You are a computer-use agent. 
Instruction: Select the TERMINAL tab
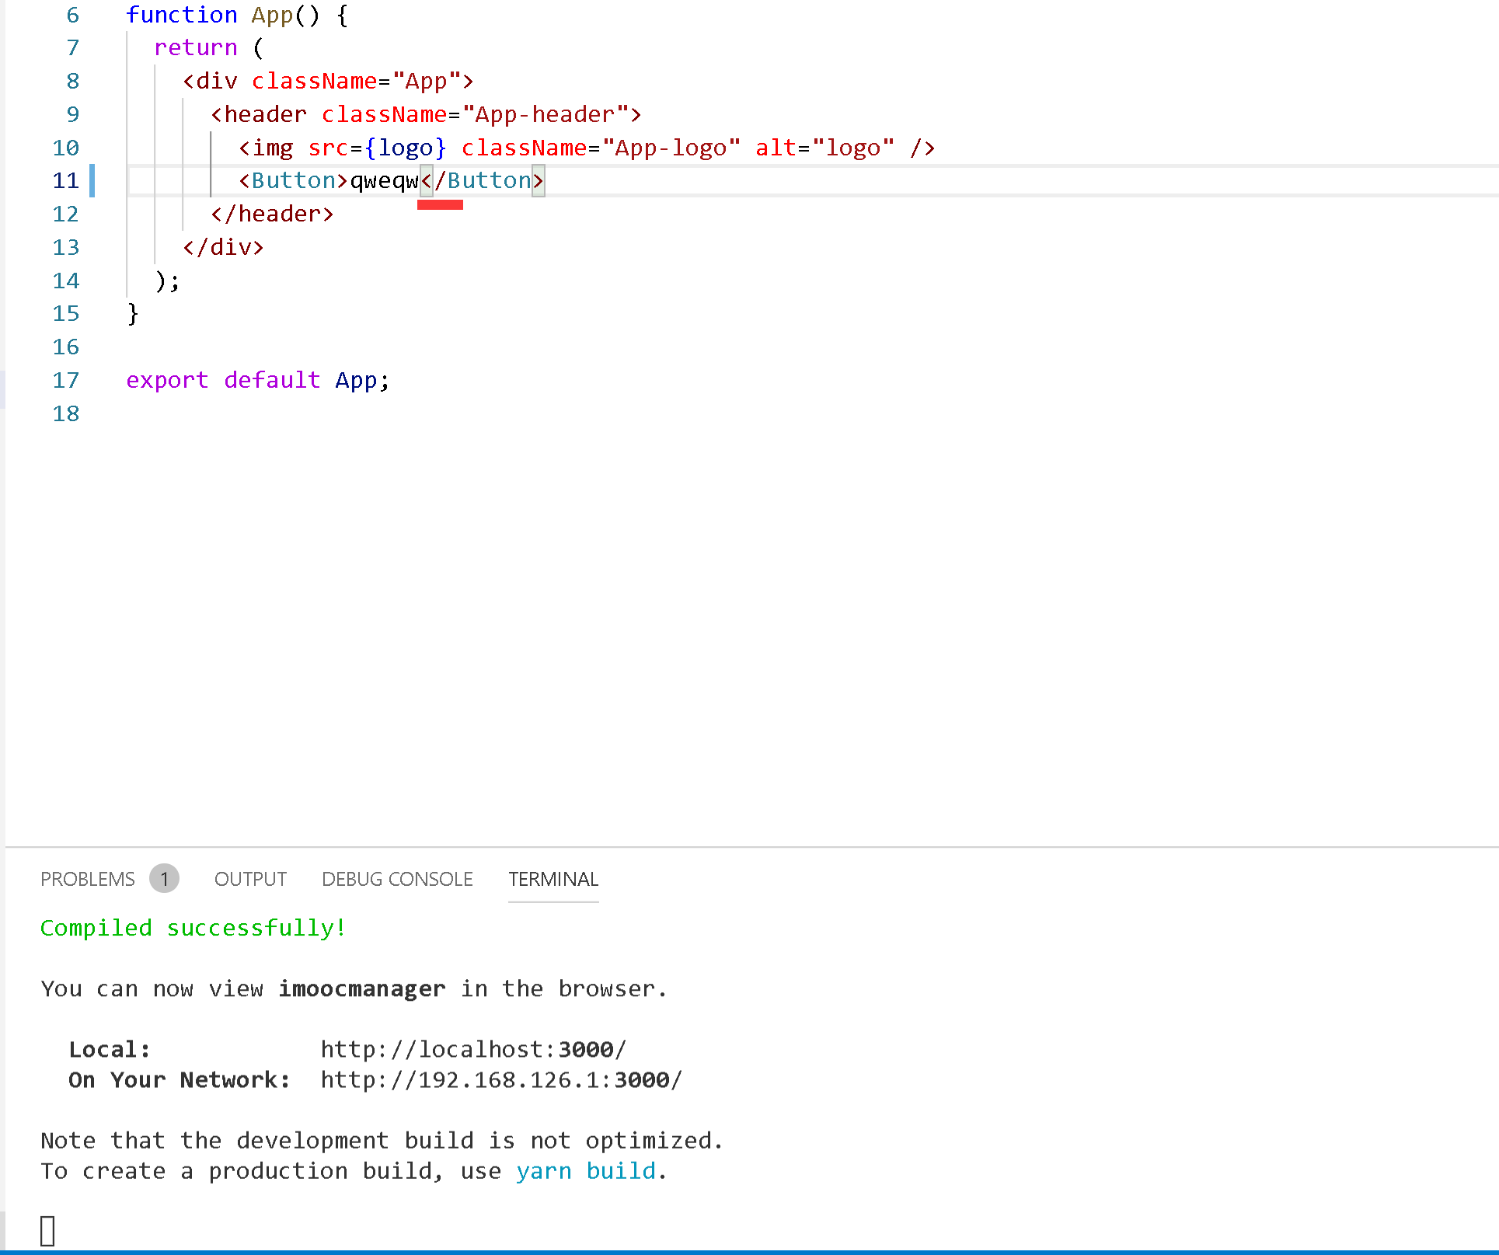coord(553,879)
